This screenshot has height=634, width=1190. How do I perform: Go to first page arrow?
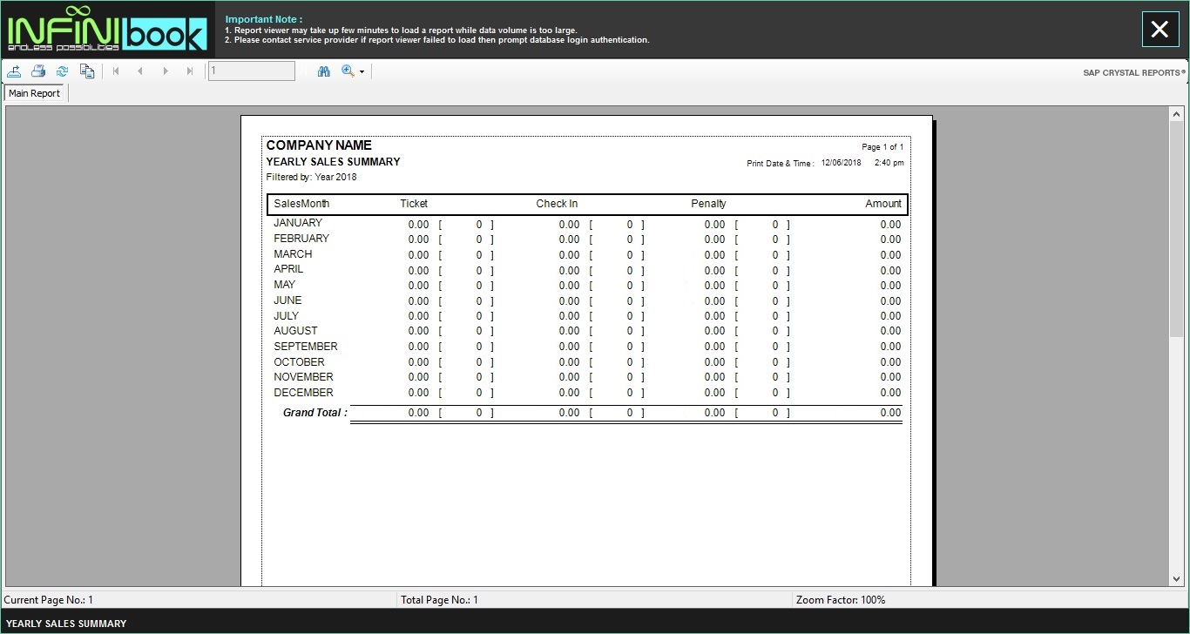tap(116, 71)
